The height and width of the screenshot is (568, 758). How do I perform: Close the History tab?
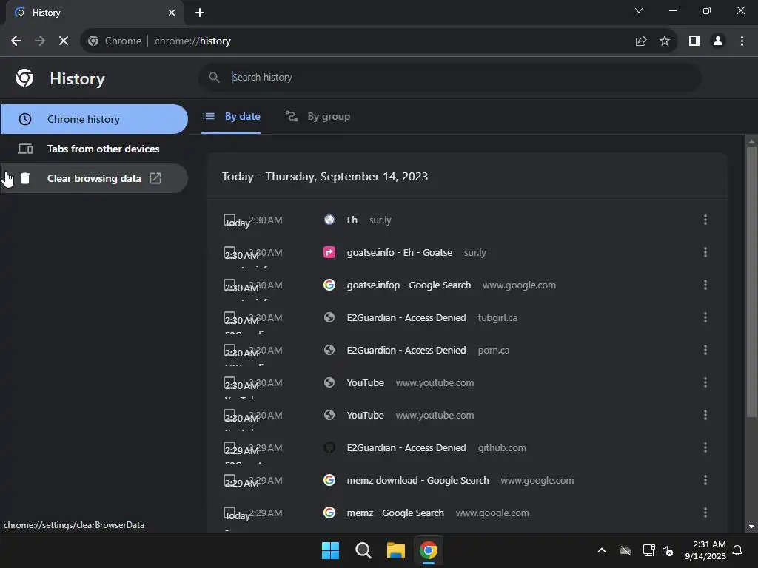click(172, 13)
